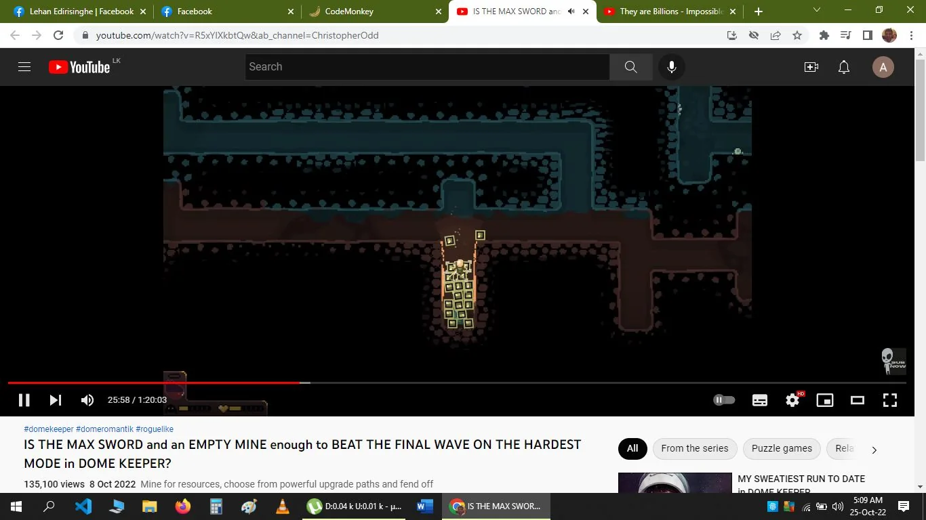The image size is (926, 520).
Task: Click the address bar URL
Action: point(237,35)
